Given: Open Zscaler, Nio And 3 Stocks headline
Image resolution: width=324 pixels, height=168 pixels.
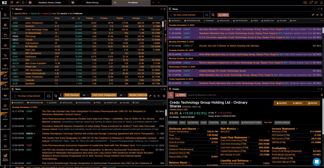Looking at the screenshot, I should (229, 46).
